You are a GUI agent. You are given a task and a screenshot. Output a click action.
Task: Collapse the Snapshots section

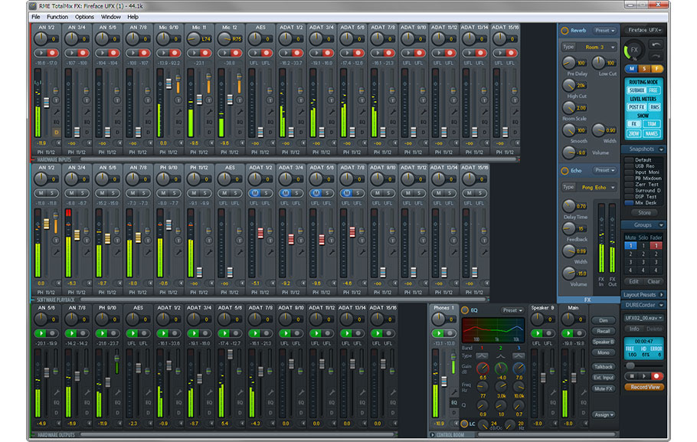click(x=661, y=149)
